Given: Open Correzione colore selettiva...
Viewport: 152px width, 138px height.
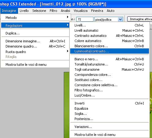Looking at the screenshot, I should [x=109, y=85].
